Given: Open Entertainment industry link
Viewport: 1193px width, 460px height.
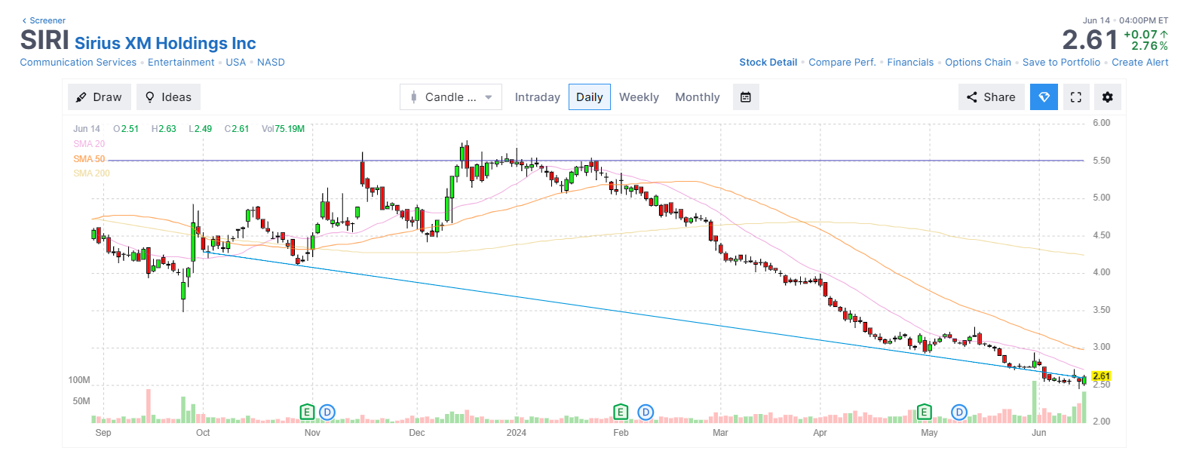Looking at the screenshot, I should (181, 63).
